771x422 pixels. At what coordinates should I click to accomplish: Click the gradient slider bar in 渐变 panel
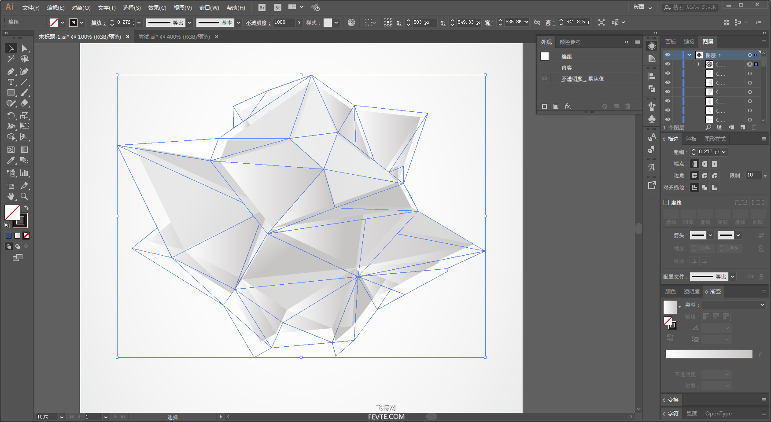click(x=709, y=354)
